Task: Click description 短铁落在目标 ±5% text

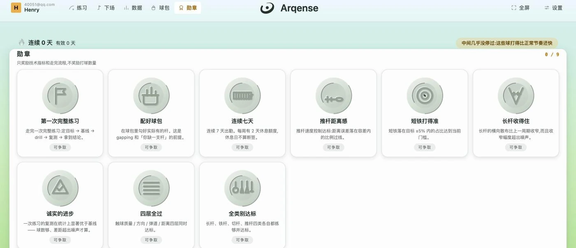Action: (425, 134)
